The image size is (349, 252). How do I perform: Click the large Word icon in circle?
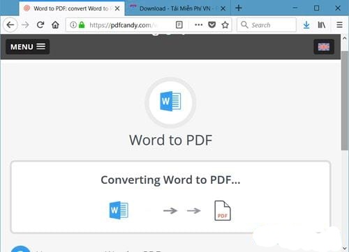tap(170, 102)
